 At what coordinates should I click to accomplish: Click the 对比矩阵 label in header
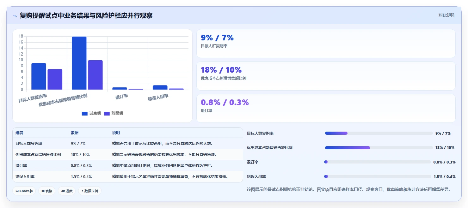[x=447, y=15]
